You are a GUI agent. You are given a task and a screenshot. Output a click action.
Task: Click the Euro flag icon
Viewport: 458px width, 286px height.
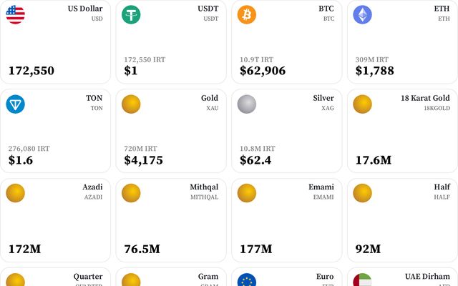tap(246, 280)
